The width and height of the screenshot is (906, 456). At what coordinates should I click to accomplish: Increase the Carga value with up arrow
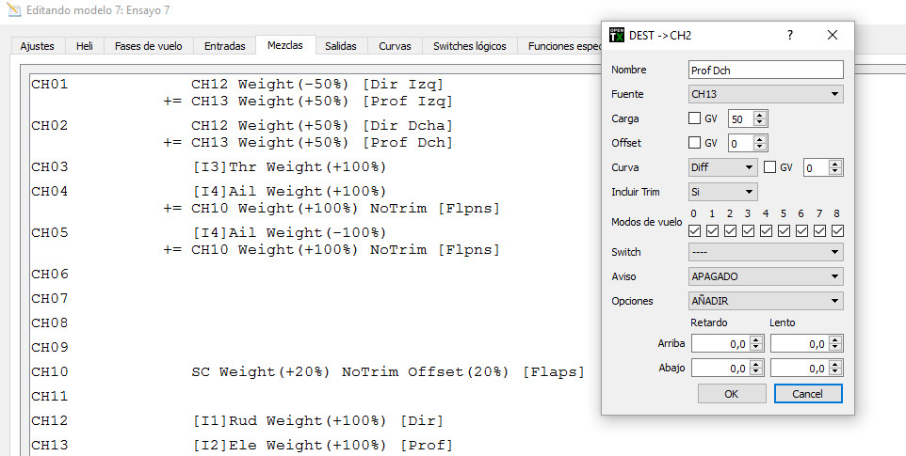(x=761, y=115)
